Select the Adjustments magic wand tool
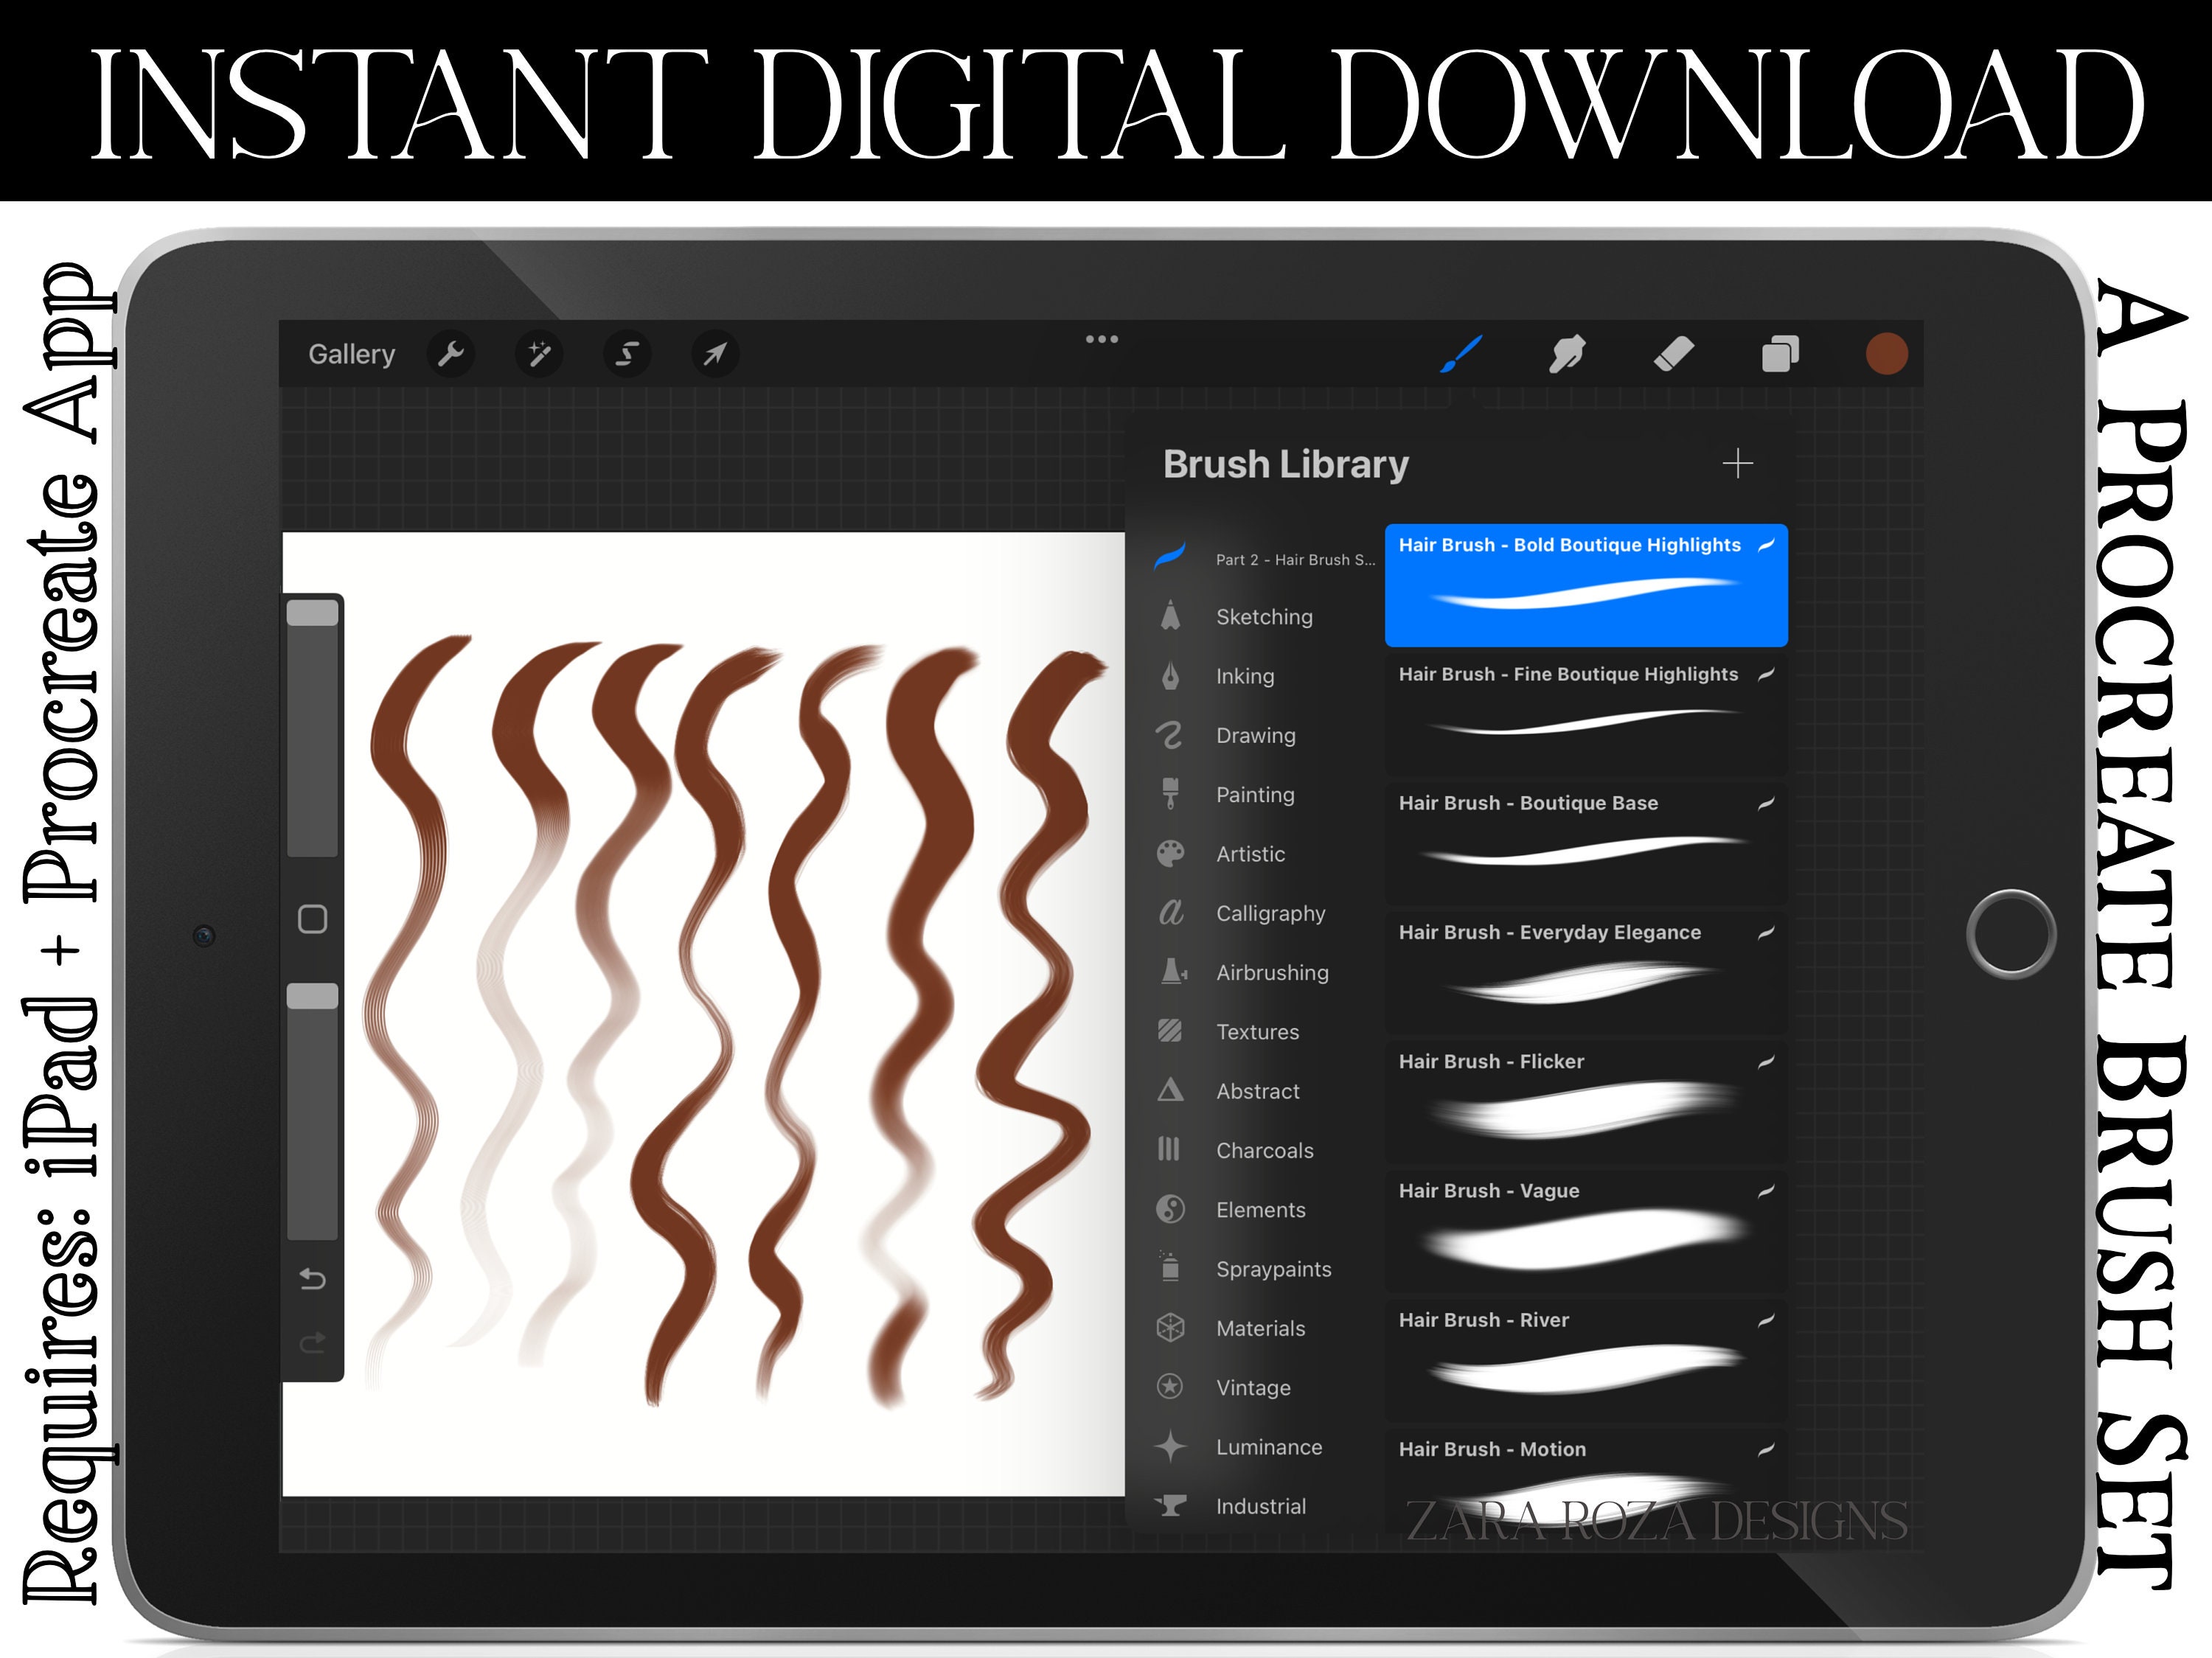The width and height of the screenshot is (2212, 1658). pos(540,354)
